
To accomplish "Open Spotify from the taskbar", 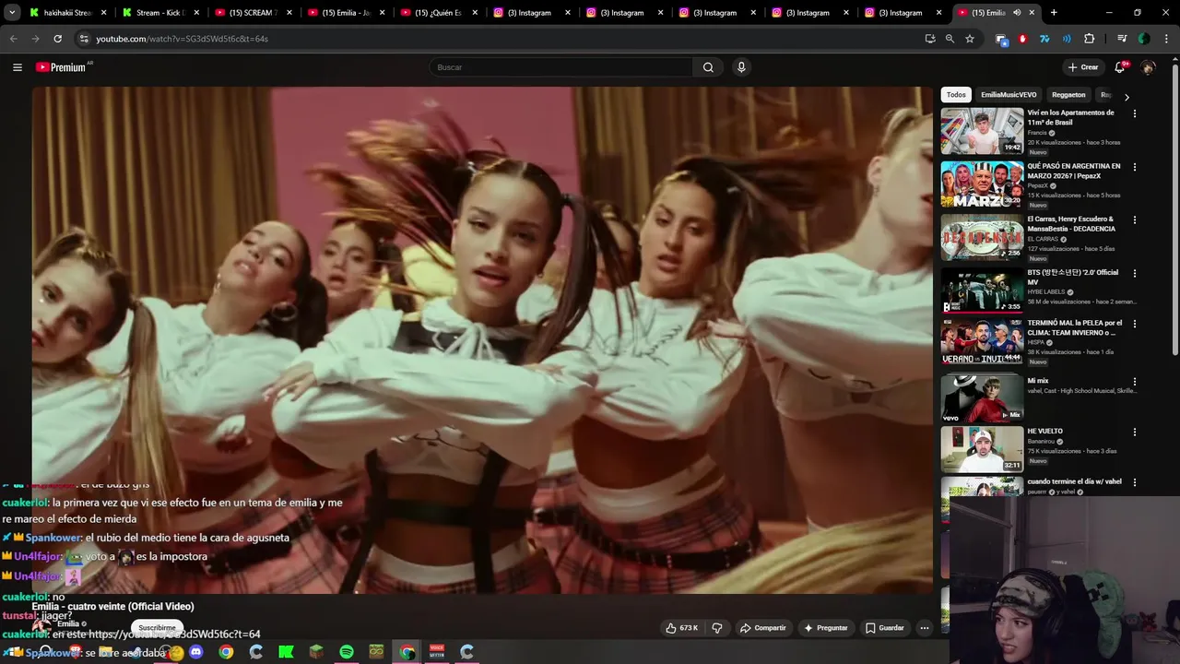I will [347, 652].
